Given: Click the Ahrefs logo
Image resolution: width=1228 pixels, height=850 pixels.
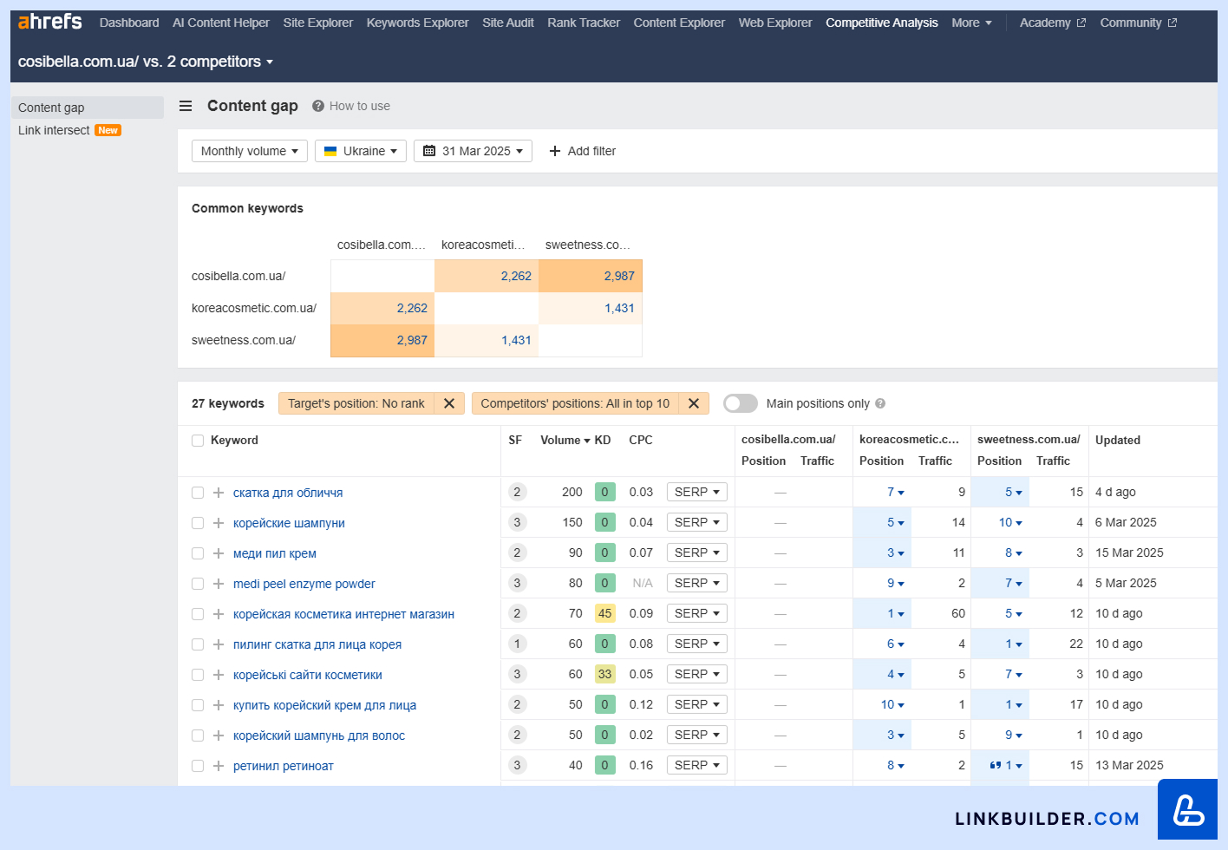Looking at the screenshot, I should point(49,22).
